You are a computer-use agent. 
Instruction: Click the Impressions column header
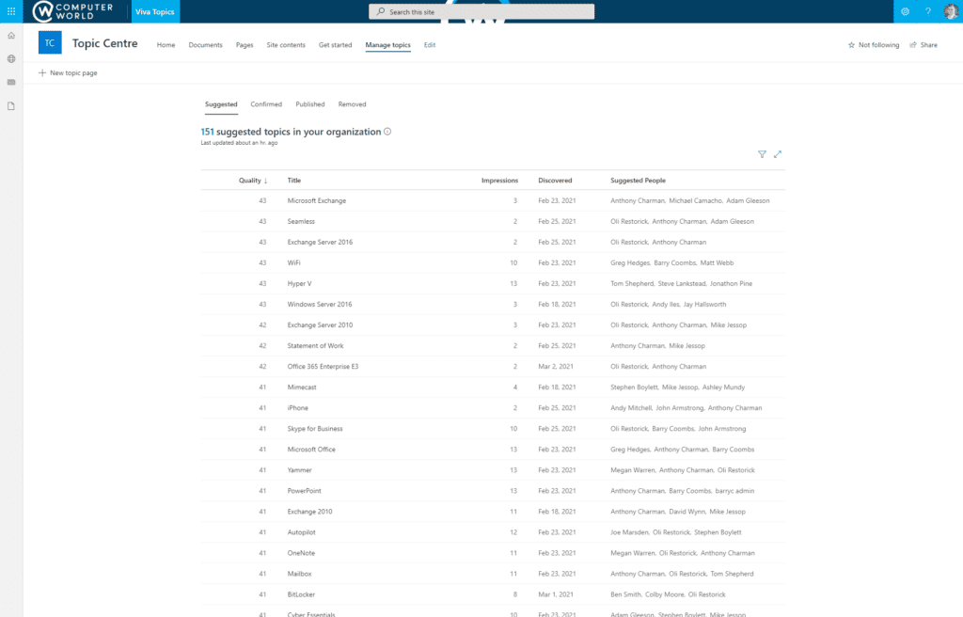click(x=499, y=180)
